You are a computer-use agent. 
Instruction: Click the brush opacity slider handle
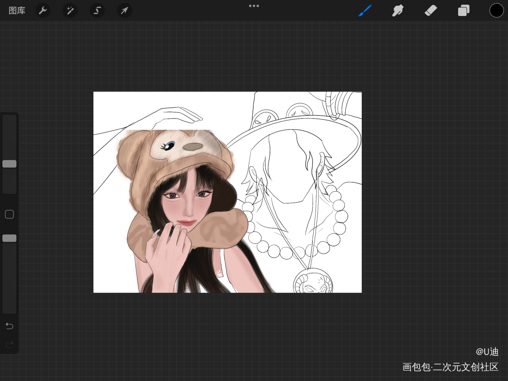pos(10,238)
